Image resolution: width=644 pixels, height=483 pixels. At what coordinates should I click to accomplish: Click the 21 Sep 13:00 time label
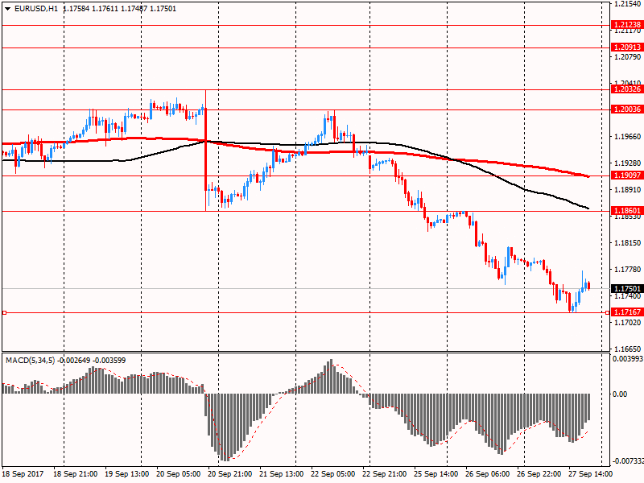[x=281, y=474]
